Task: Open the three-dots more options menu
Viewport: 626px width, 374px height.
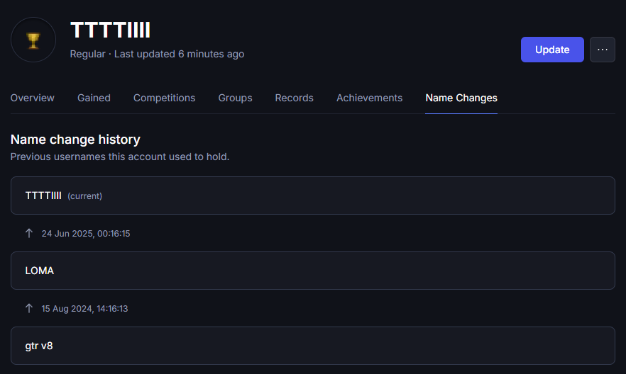Action: click(x=603, y=50)
